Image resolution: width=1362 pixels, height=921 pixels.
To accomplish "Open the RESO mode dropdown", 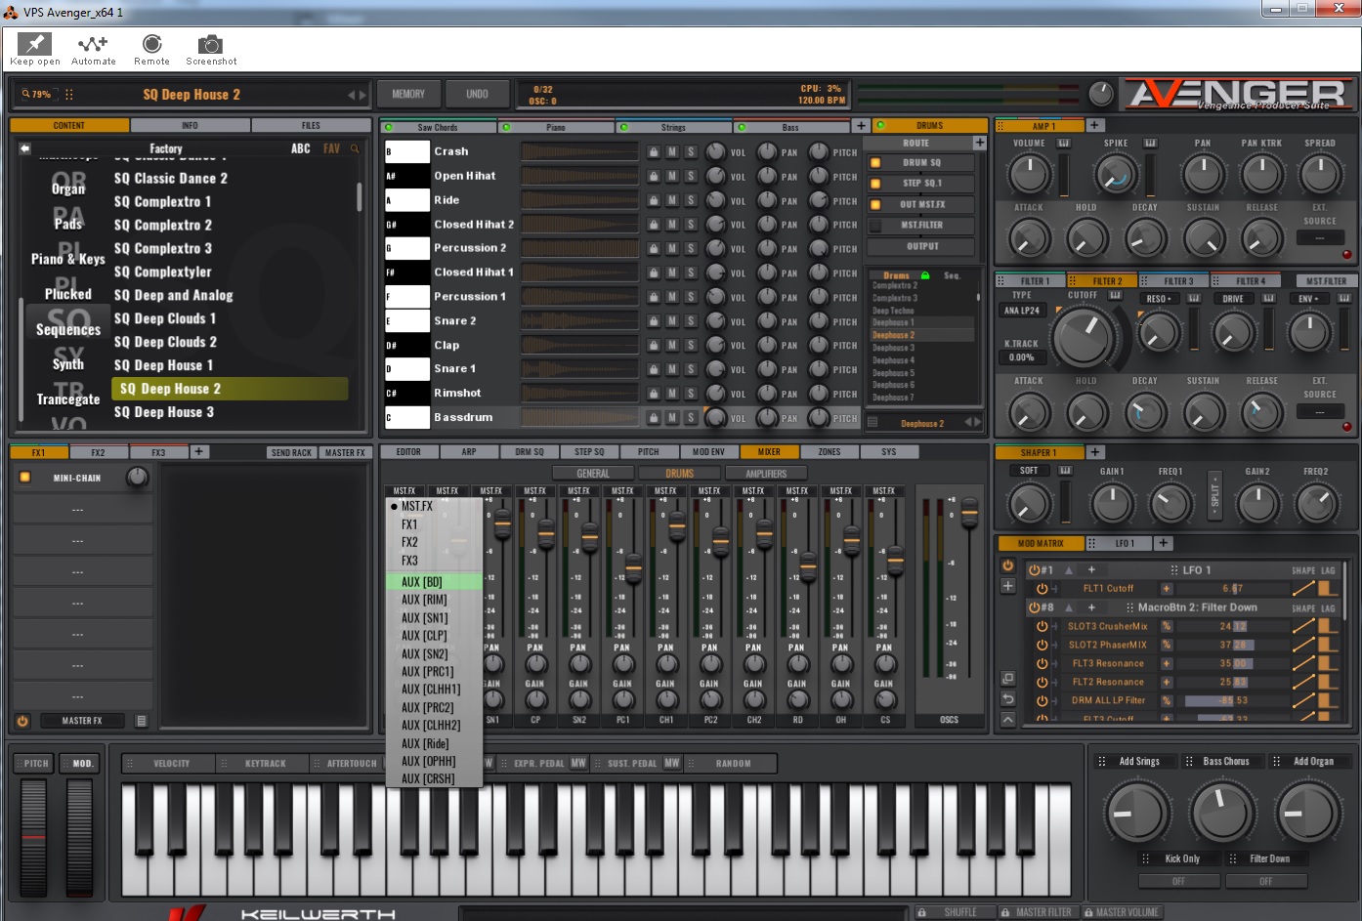I will click(x=1159, y=299).
